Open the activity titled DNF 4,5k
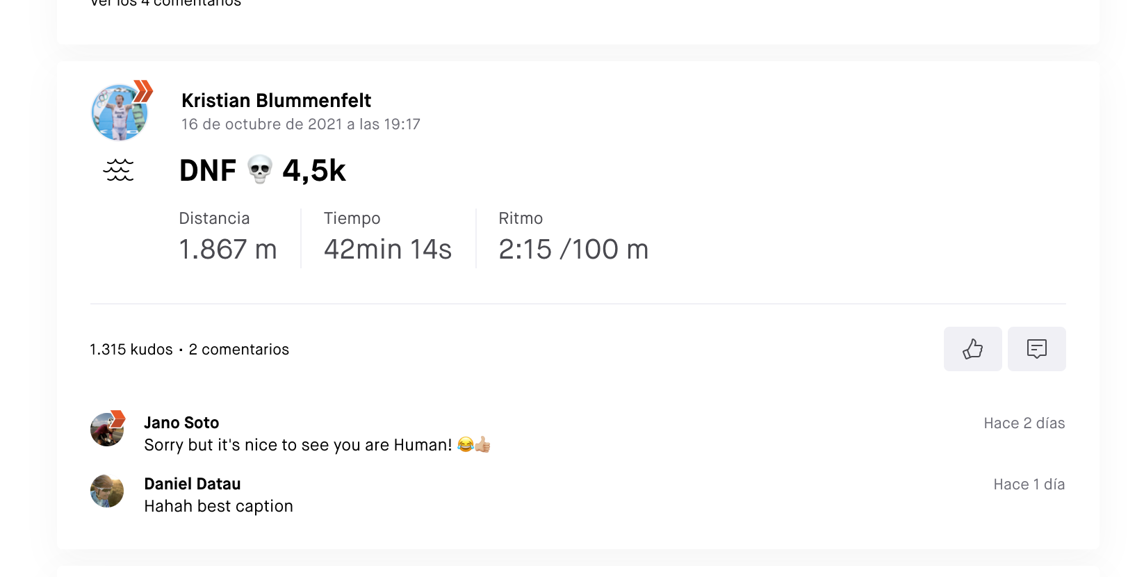 click(x=263, y=170)
